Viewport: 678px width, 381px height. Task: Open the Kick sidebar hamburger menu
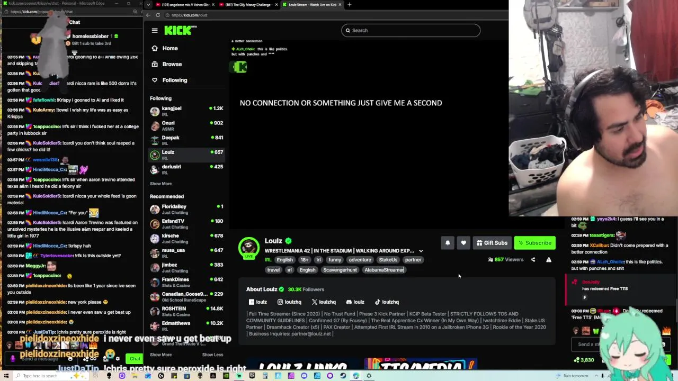155,31
